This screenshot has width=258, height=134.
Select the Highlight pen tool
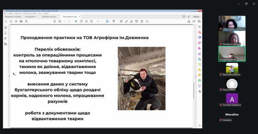(x=126, y=21)
